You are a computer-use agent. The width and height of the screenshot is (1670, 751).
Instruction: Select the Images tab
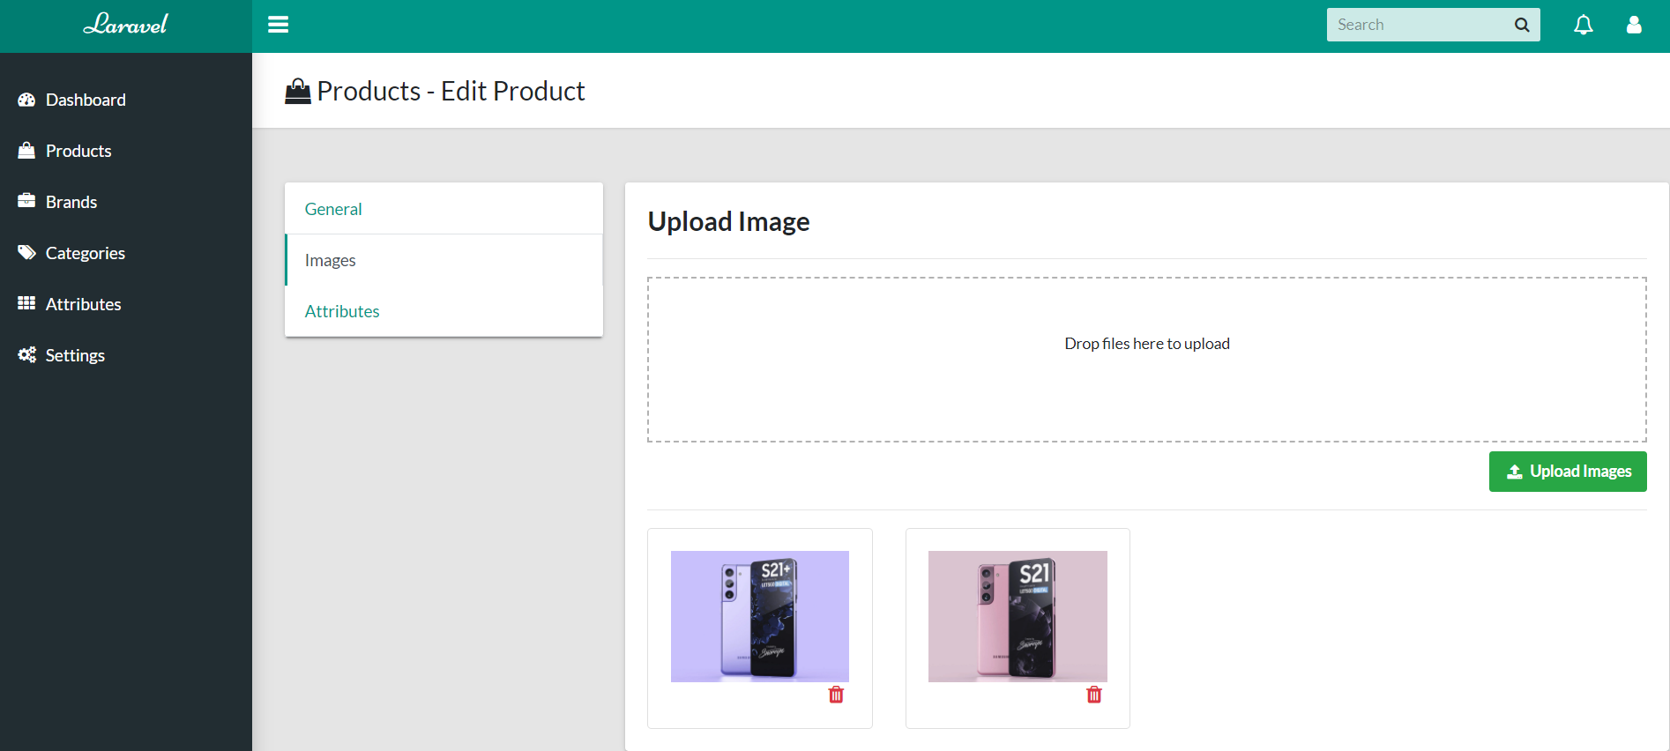click(444, 260)
